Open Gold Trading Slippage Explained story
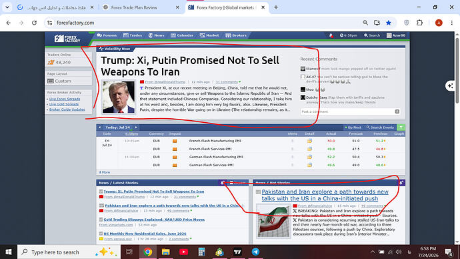 (x=154, y=220)
